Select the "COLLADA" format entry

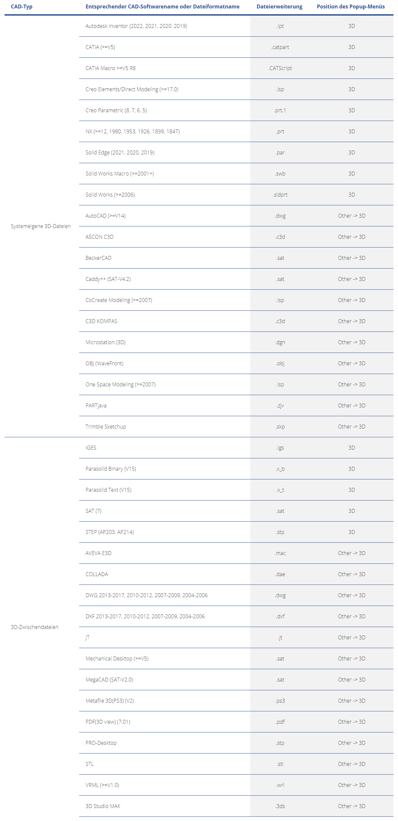[97, 574]
